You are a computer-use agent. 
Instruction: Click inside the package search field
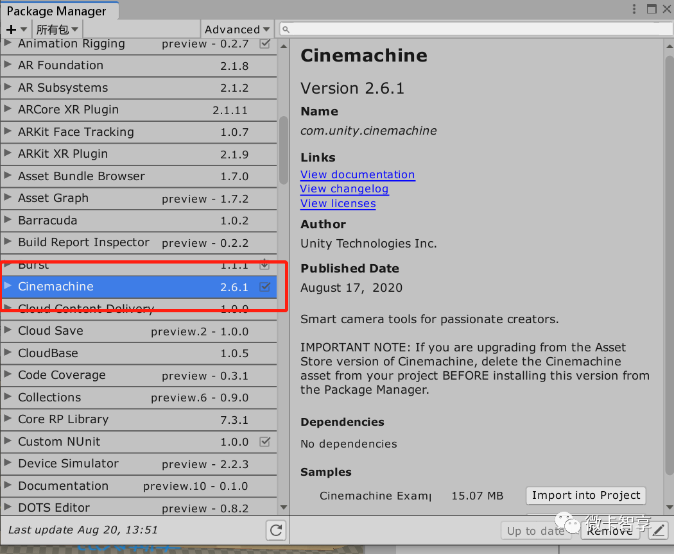click(475, 29)
